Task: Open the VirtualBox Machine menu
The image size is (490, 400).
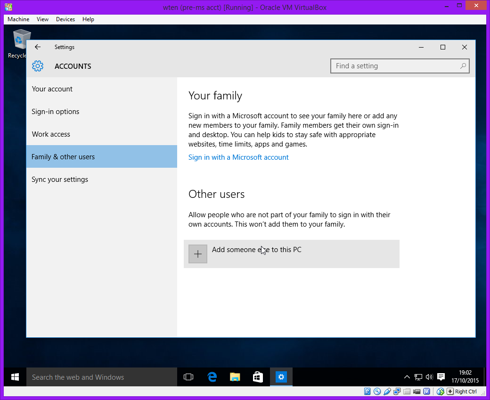Action: pos(18,19)
